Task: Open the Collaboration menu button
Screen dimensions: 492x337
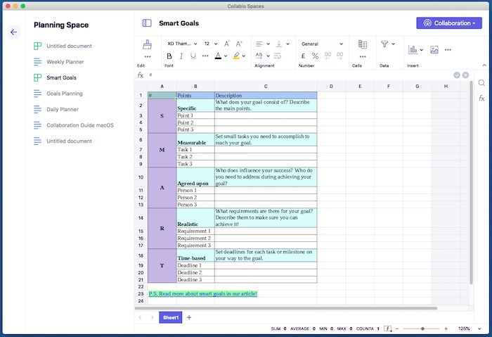Action: point(449,23)
